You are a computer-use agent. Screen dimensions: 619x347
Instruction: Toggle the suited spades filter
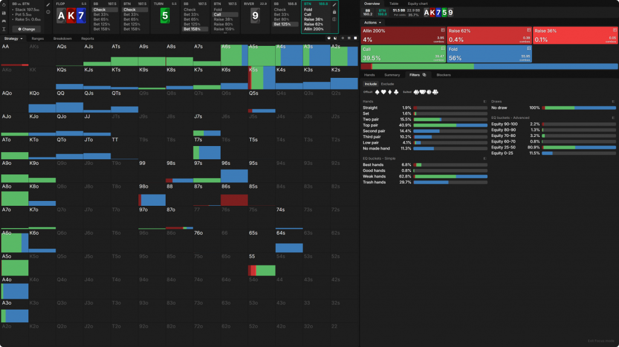click(x=416, y=92)
